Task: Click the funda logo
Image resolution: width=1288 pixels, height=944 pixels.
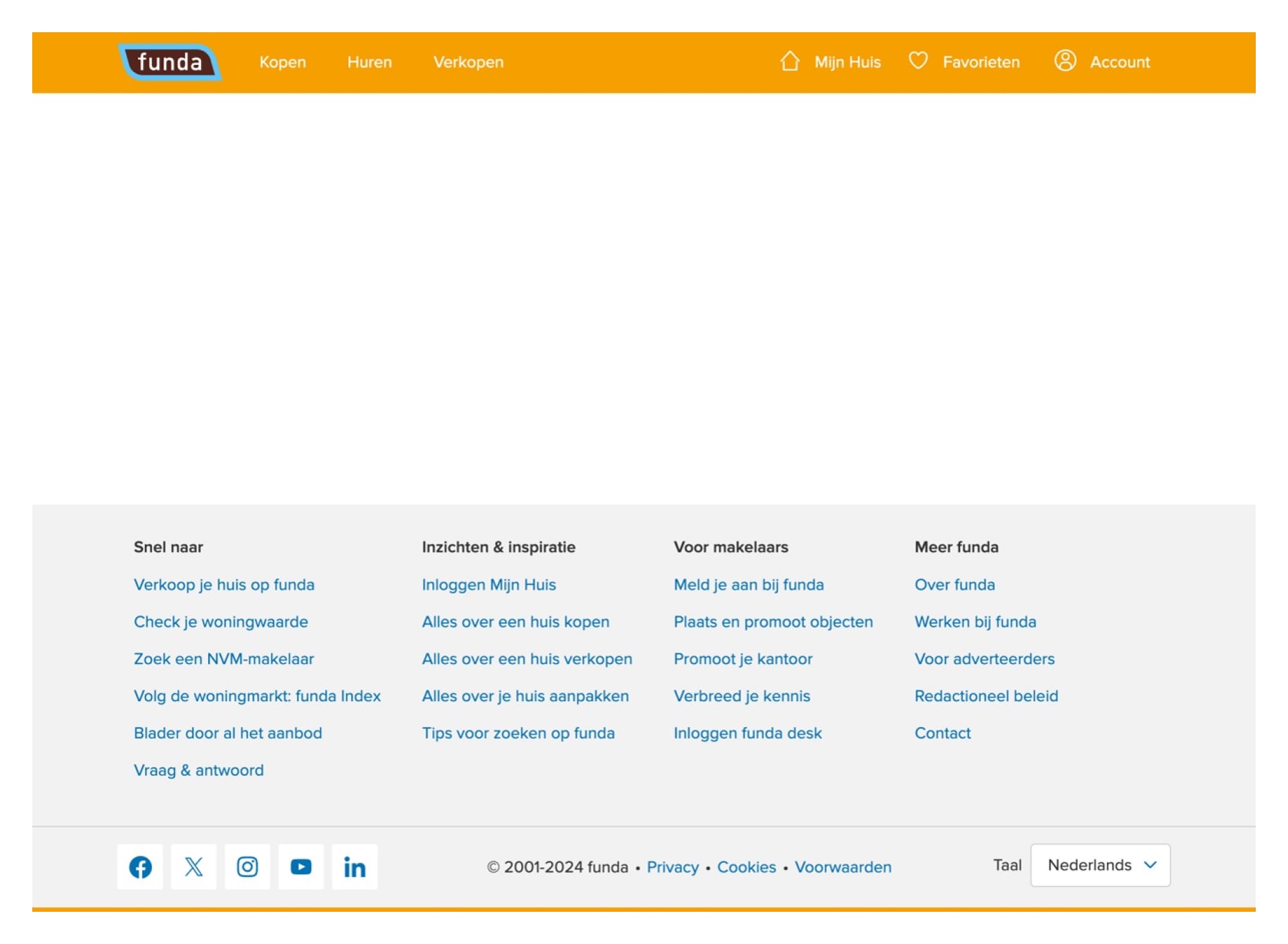Action: tap(170, 62)
